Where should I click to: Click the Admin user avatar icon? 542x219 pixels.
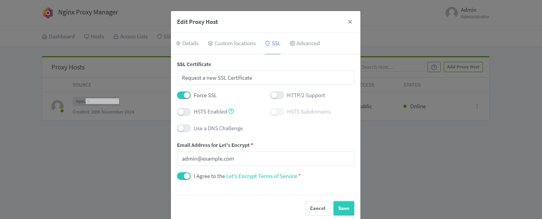(x=452, y=13)
